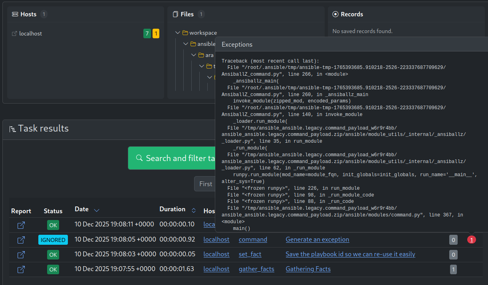
Task: Open report for Gathering Facts task
Action: [x=21, y=269]
